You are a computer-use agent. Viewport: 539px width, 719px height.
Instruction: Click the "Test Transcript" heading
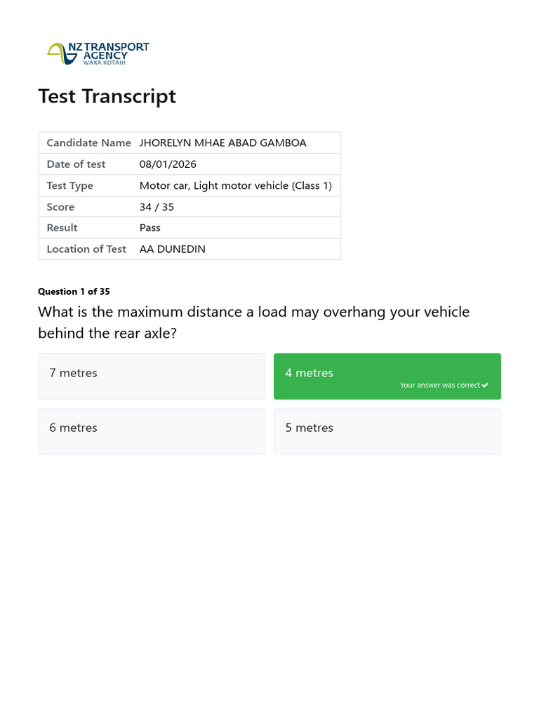[x=107, y=96]
